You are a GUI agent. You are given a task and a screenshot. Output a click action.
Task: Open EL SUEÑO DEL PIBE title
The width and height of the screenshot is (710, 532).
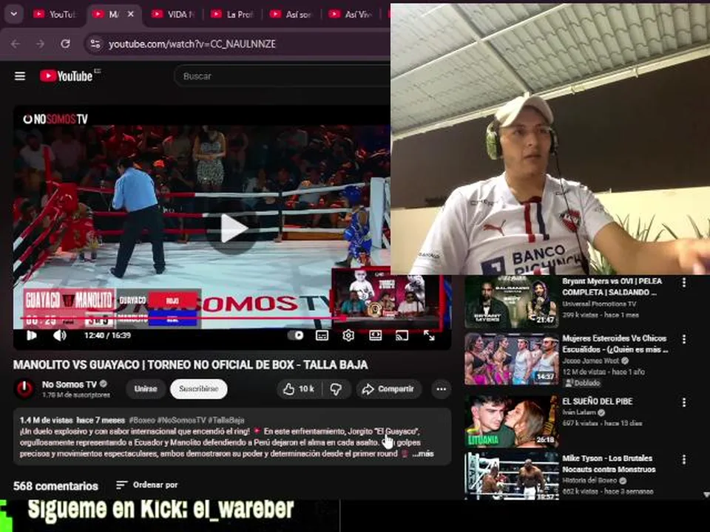point(598,401)
